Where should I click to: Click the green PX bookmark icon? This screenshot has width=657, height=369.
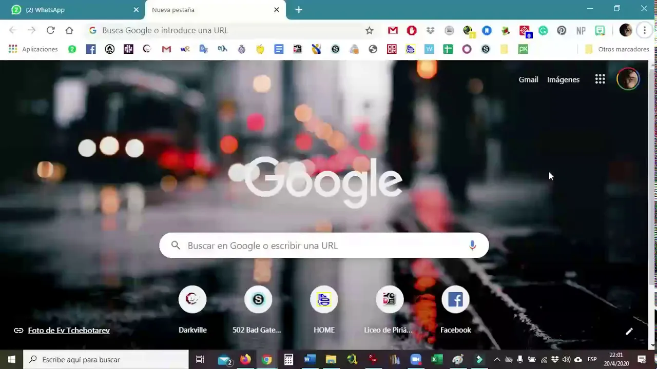click(x=523, y=49)
